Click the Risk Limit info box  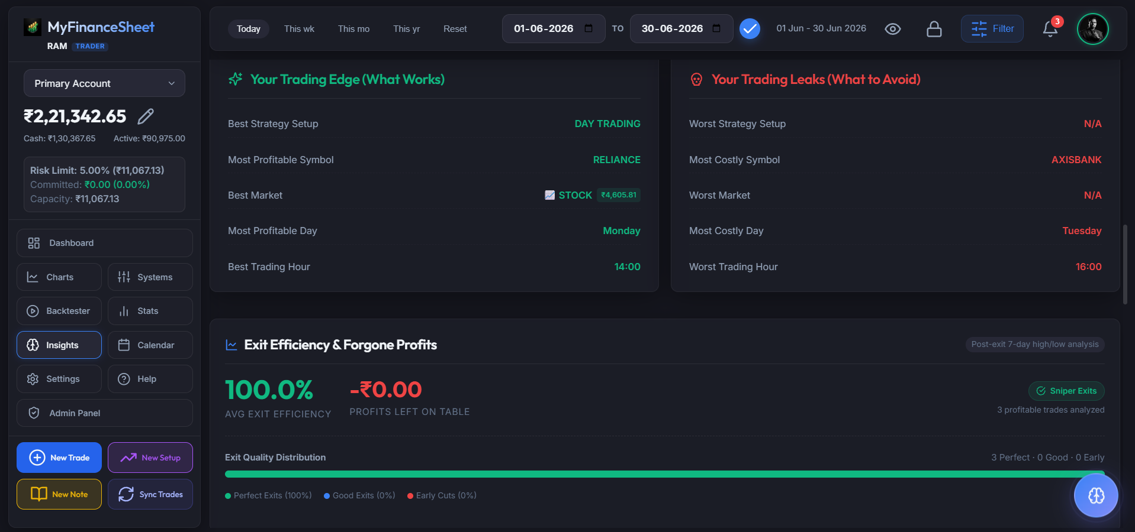[104, 184]
